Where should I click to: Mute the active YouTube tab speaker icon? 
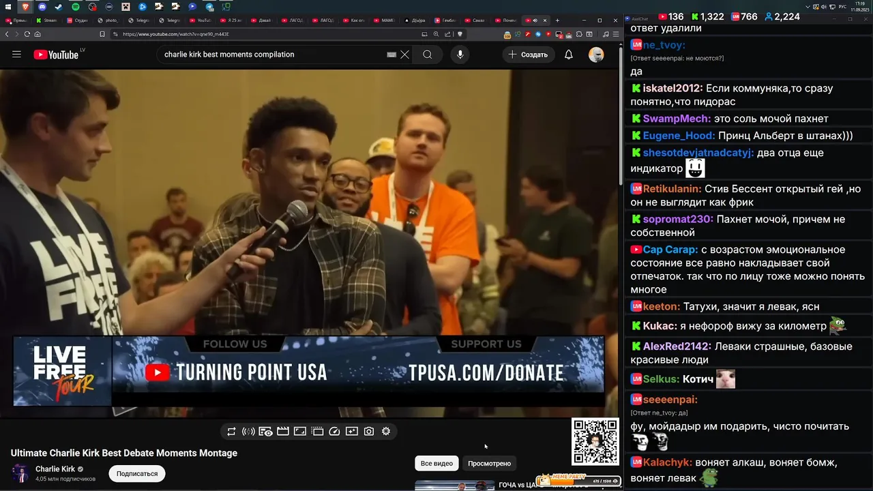pos(535,20)
